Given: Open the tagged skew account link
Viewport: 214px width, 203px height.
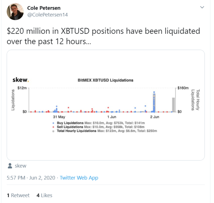Looking at the screenshot, I should point(20,166).
